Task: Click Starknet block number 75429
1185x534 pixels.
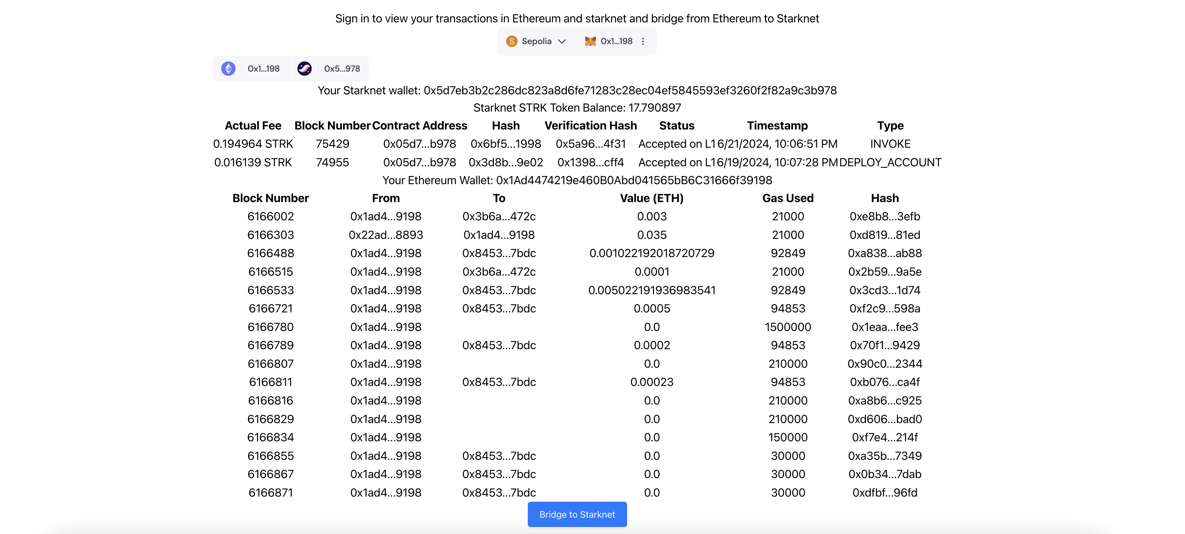Action: pos(333,144)
